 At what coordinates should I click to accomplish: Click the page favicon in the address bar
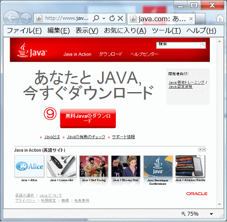point(39,18)
